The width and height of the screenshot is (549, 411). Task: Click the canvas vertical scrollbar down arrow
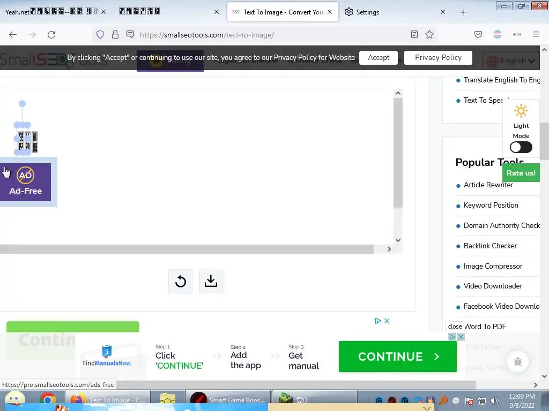click(x=398, y=240)
